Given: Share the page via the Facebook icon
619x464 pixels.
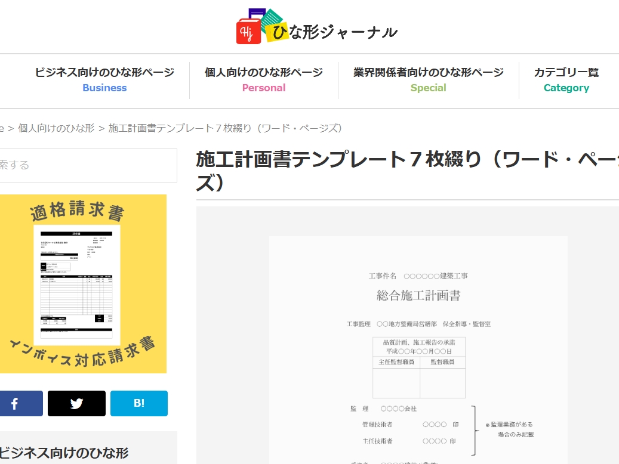Looking at the screenshot, I should [x=20, y=403].
